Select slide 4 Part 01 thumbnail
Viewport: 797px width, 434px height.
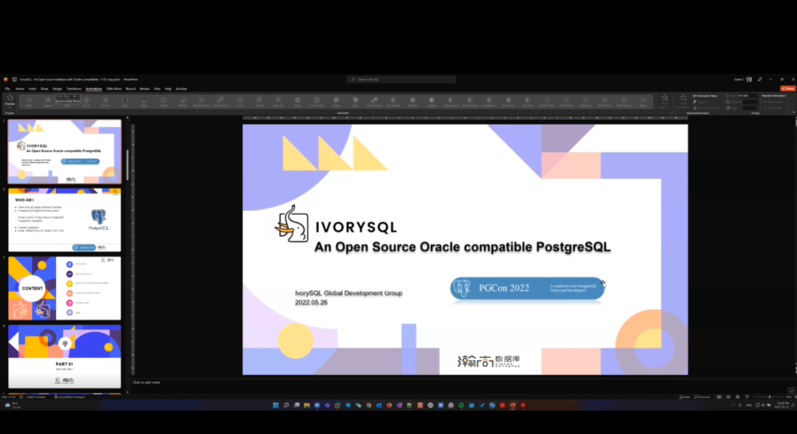[x=64, y=356]
